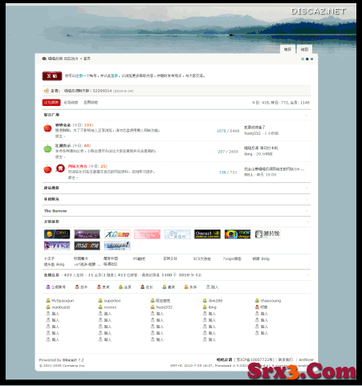Click the Discuz! link in the footer
Viewport: 362px width, 386px height.
point(70,360)
